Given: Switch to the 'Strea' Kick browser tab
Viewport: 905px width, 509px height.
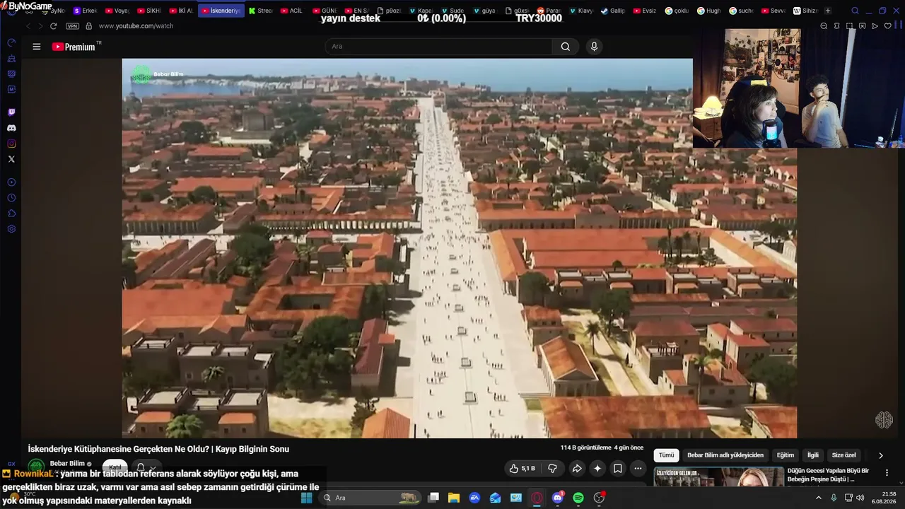Looking at the screenshot, I should [260, 11].
